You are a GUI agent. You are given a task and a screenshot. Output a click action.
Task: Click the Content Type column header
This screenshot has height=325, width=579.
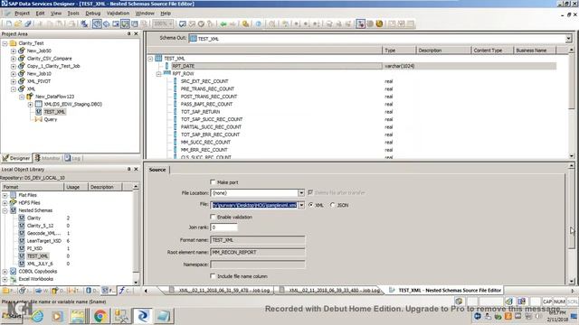click(x=492, y=51)
